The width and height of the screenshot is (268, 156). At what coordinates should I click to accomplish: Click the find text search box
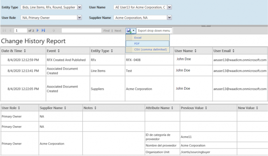81,30
